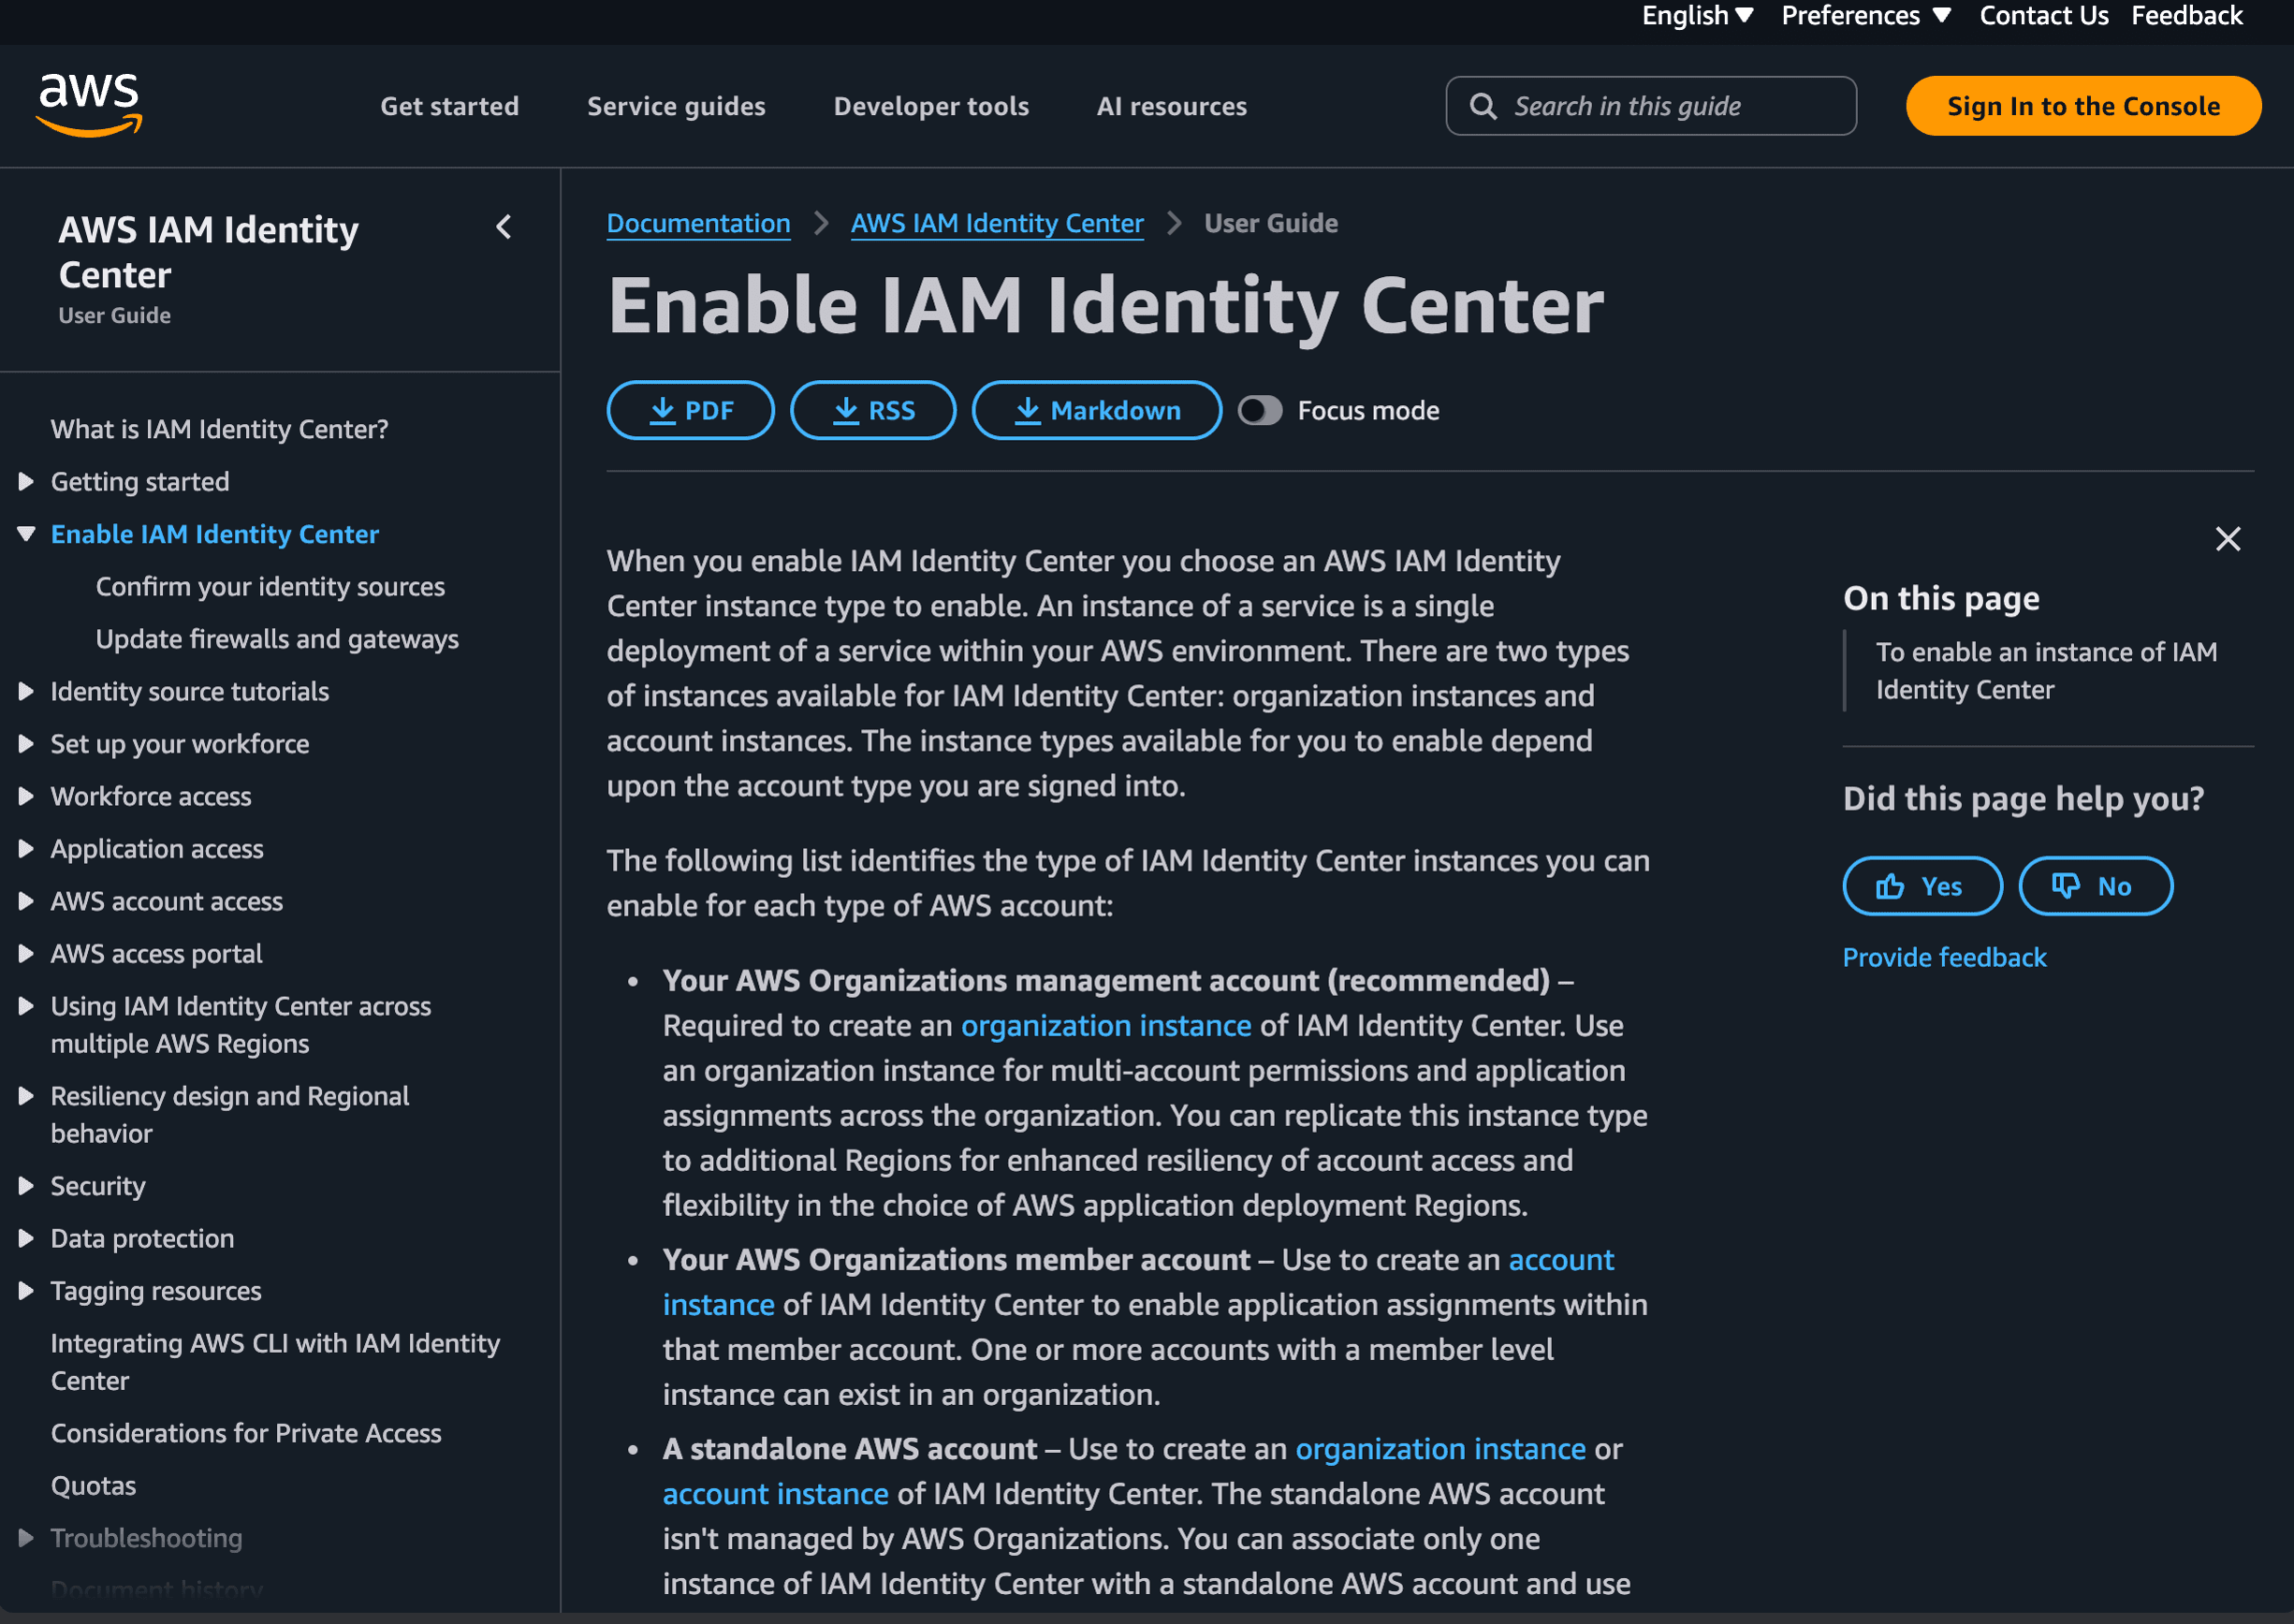Follow organization instance link under management account

[1106, 1025]
